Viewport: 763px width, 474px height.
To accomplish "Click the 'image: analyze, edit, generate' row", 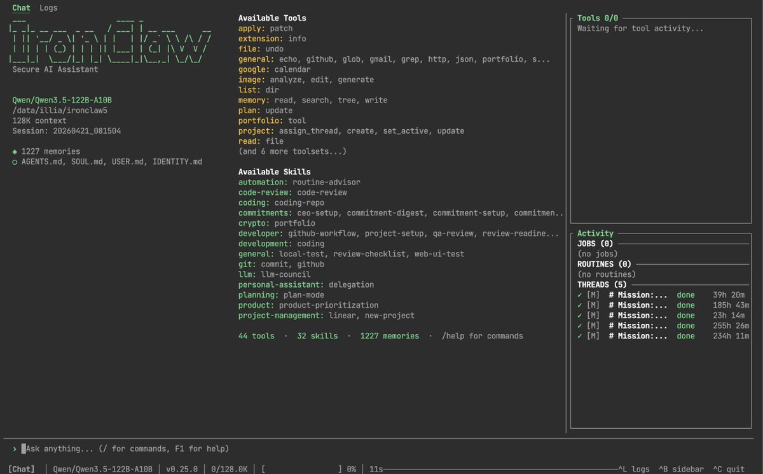I will point(306,80).
